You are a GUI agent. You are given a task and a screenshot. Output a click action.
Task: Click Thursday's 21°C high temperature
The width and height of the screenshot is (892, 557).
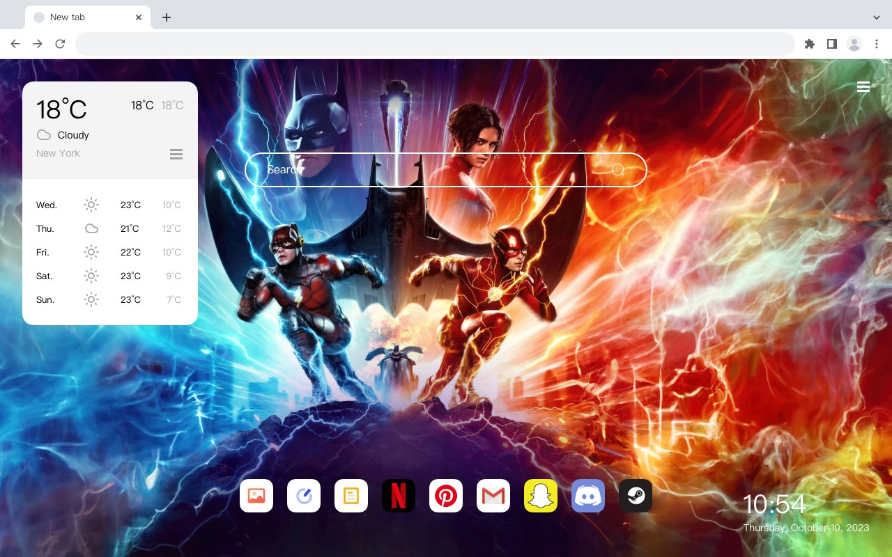pyautogui.click(x=130, y=228)
